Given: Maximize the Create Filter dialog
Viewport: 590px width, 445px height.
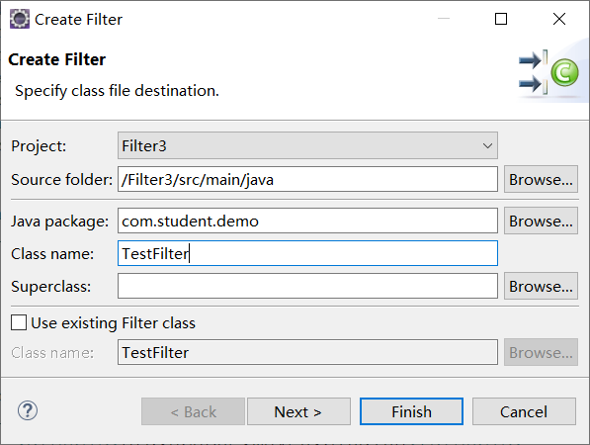Looking at the screenshot, I should point(500,19).
